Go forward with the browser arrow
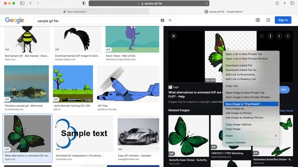298x167 pixels. point(38,3)
